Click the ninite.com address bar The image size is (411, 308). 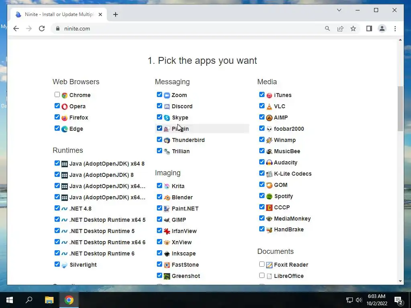(x=189, y=28)
